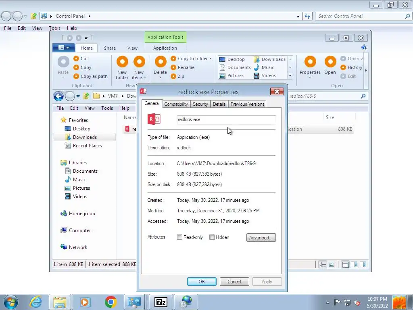Click the History icon in ribbon
This screenshot has height=310, width=413.
click(343, 67)
